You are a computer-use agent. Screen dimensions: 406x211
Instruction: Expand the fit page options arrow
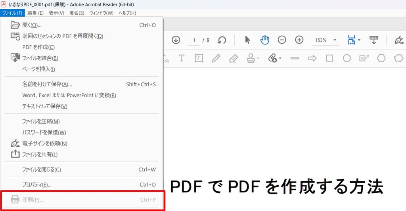pyautogui.click(x=359, y=40)
